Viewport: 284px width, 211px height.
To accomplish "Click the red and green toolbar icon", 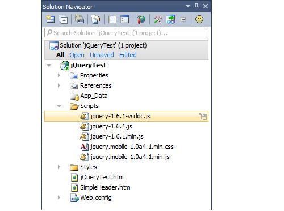I will click(141, 19).
